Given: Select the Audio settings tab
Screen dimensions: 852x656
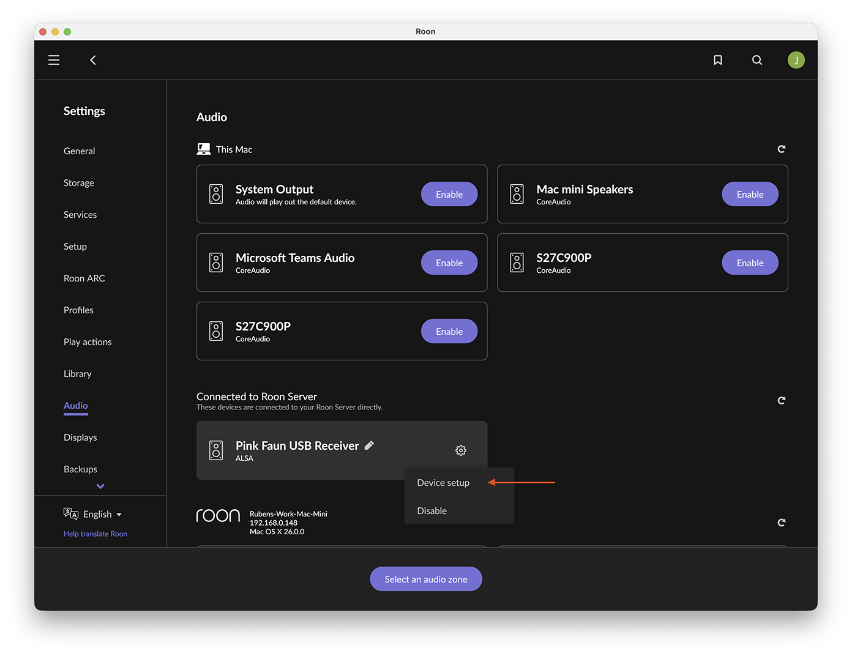Looking at the screenshot, I should click(76, 406).
